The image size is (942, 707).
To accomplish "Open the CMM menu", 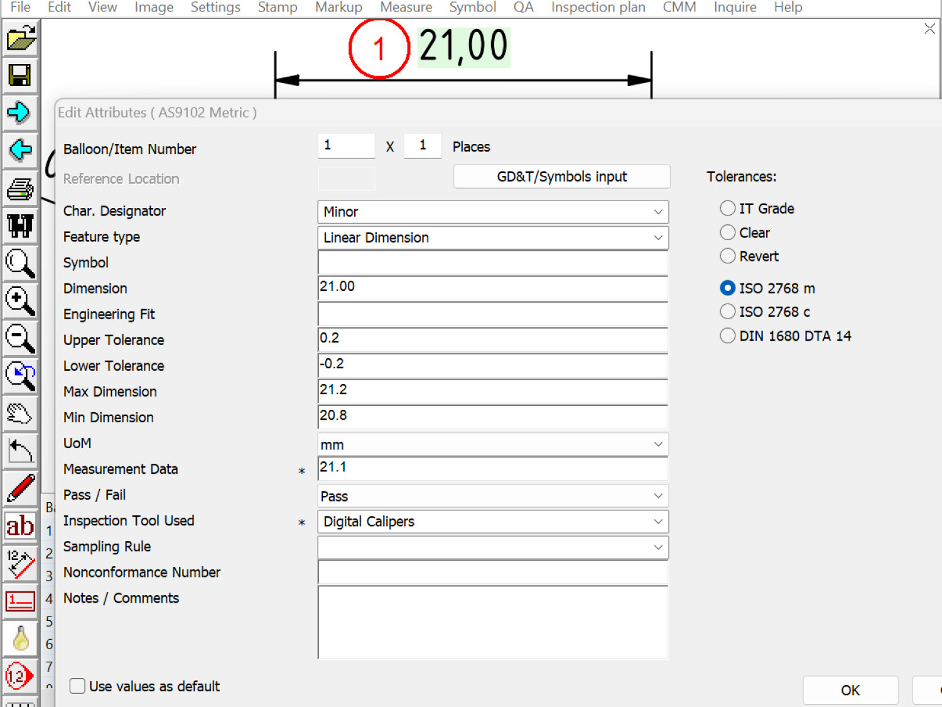I will tap(679, 7).
